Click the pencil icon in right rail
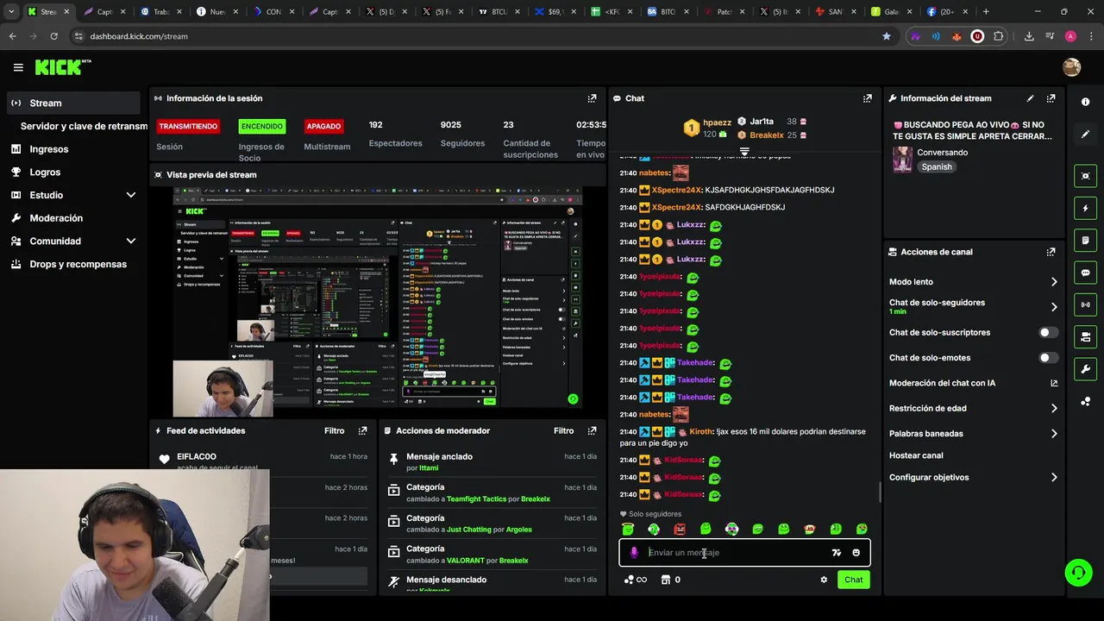The width and height of the screenshot is (1104, 621). (1085, 134)
